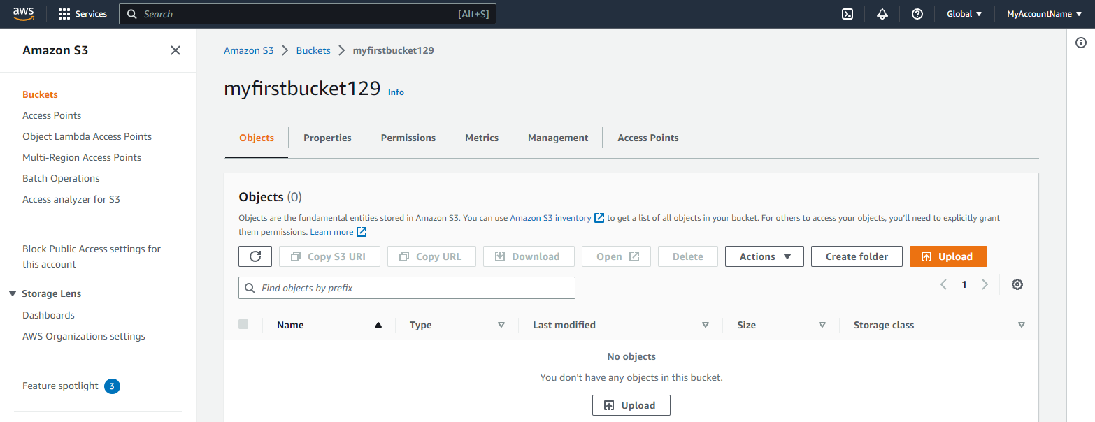
Task: Collapse the Storage Lens section
Action: [x=13, y=293]
